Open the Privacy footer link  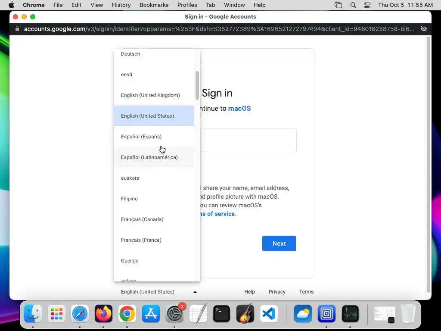[x=277, y=292]
